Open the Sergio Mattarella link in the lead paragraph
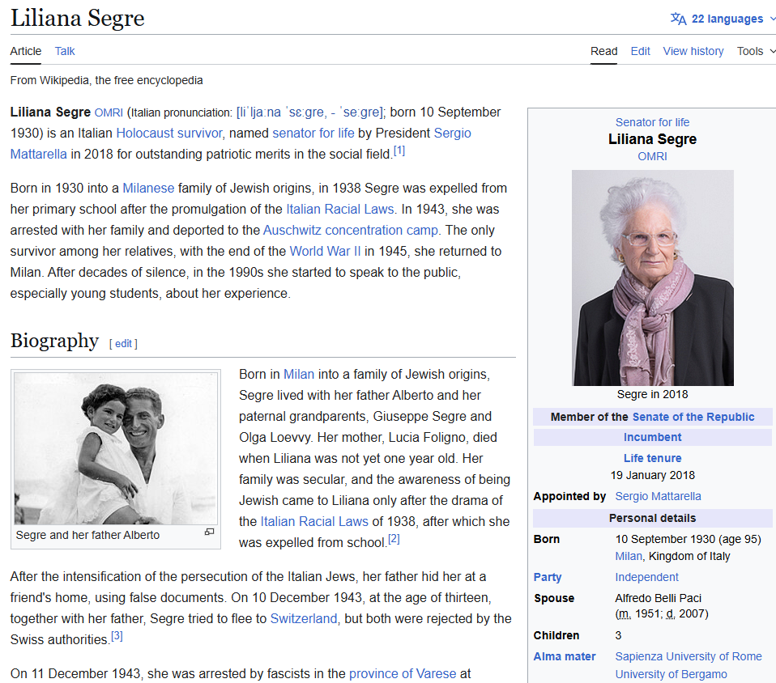 [x=452, y=133]
